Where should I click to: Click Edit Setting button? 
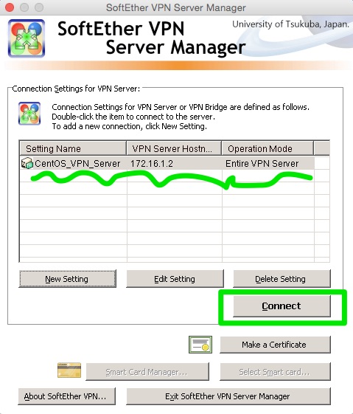pyautogui.click(x=175, y=279)
